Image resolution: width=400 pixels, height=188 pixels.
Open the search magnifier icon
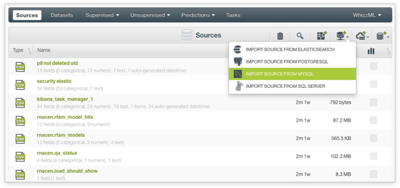[300, 36]
